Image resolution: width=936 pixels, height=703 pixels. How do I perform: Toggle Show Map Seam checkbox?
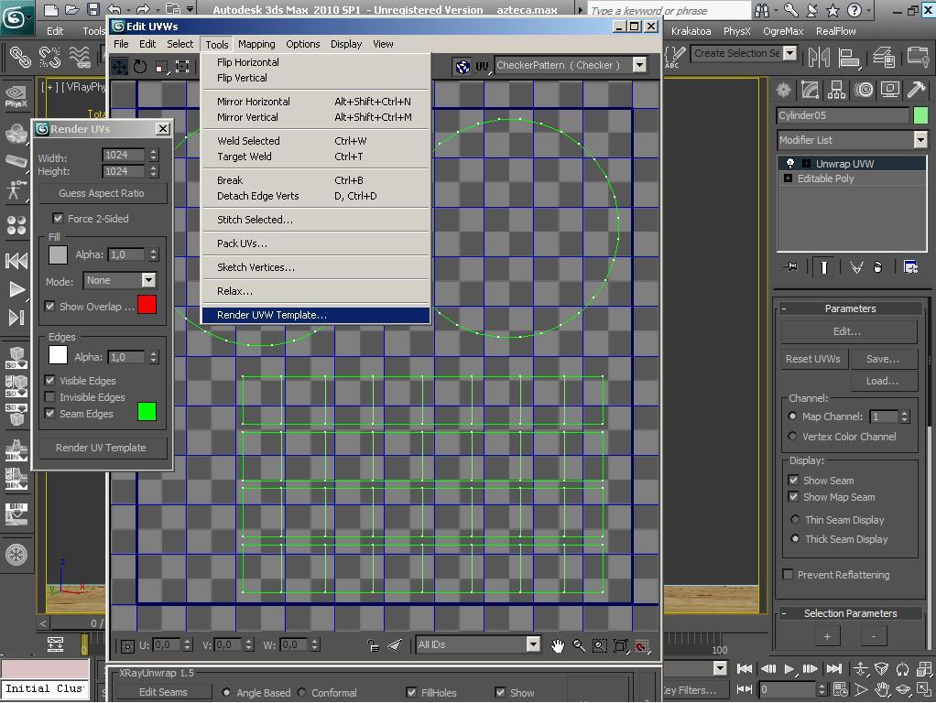coord(793,496)
